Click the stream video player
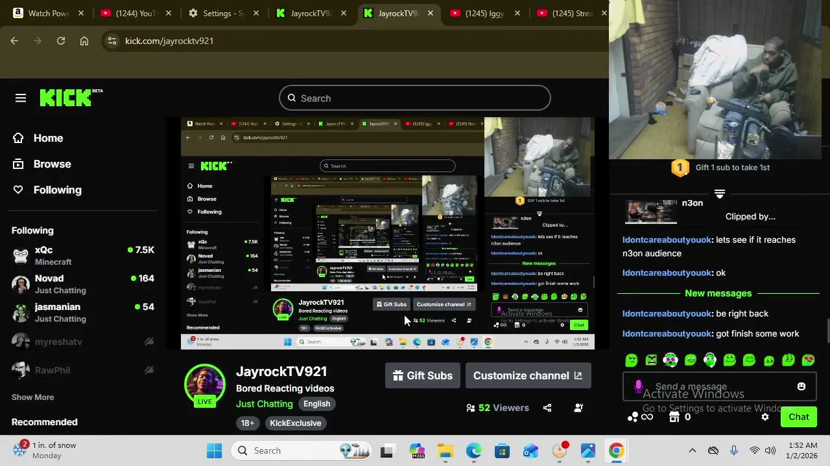Image resolution: width=830 pixels, height=466 pixels. pos(387,233)
